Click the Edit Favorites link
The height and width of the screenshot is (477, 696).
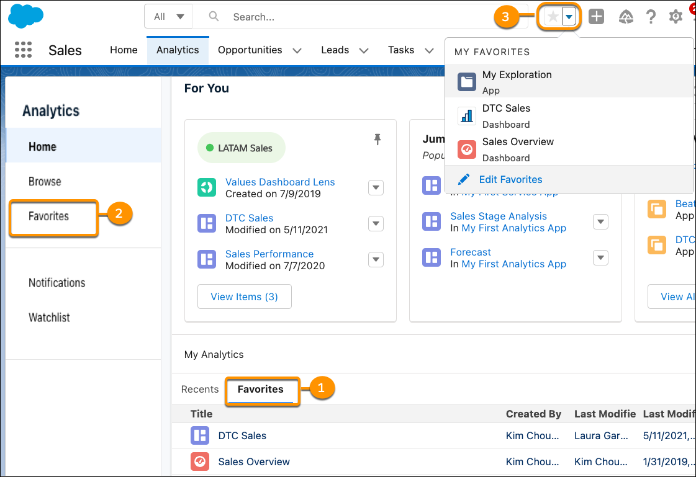pyautogui.click(x=510, y=179)
